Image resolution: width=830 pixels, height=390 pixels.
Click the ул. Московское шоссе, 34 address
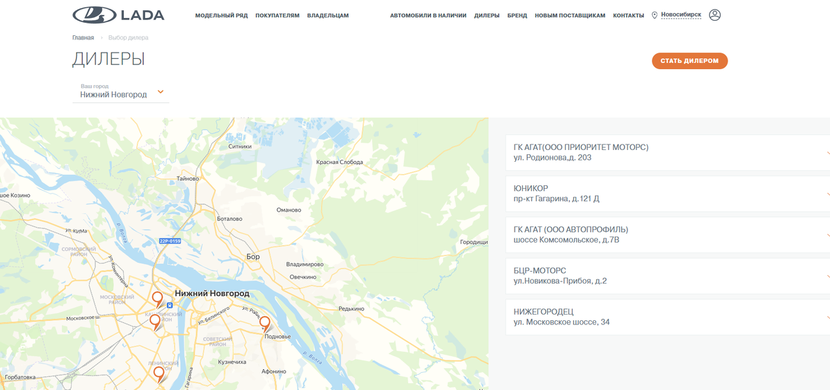point(562,322)
